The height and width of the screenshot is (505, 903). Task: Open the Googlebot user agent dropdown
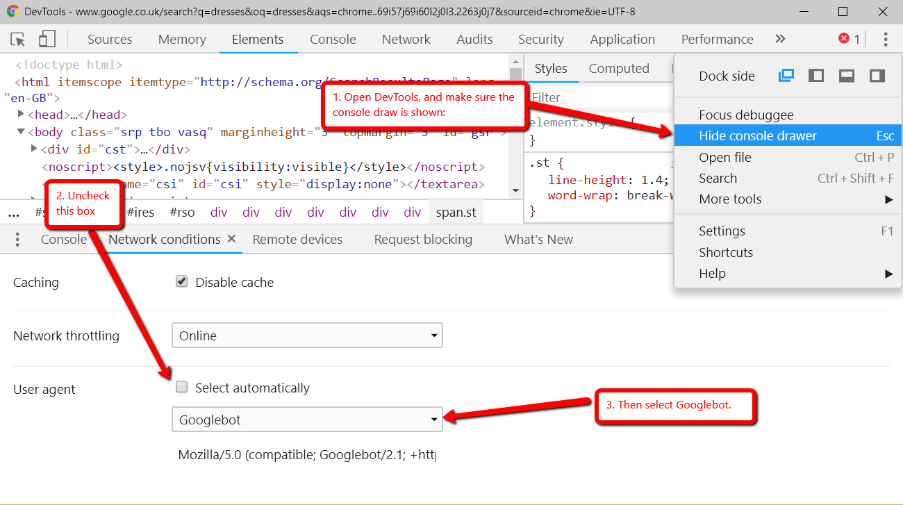307,420
